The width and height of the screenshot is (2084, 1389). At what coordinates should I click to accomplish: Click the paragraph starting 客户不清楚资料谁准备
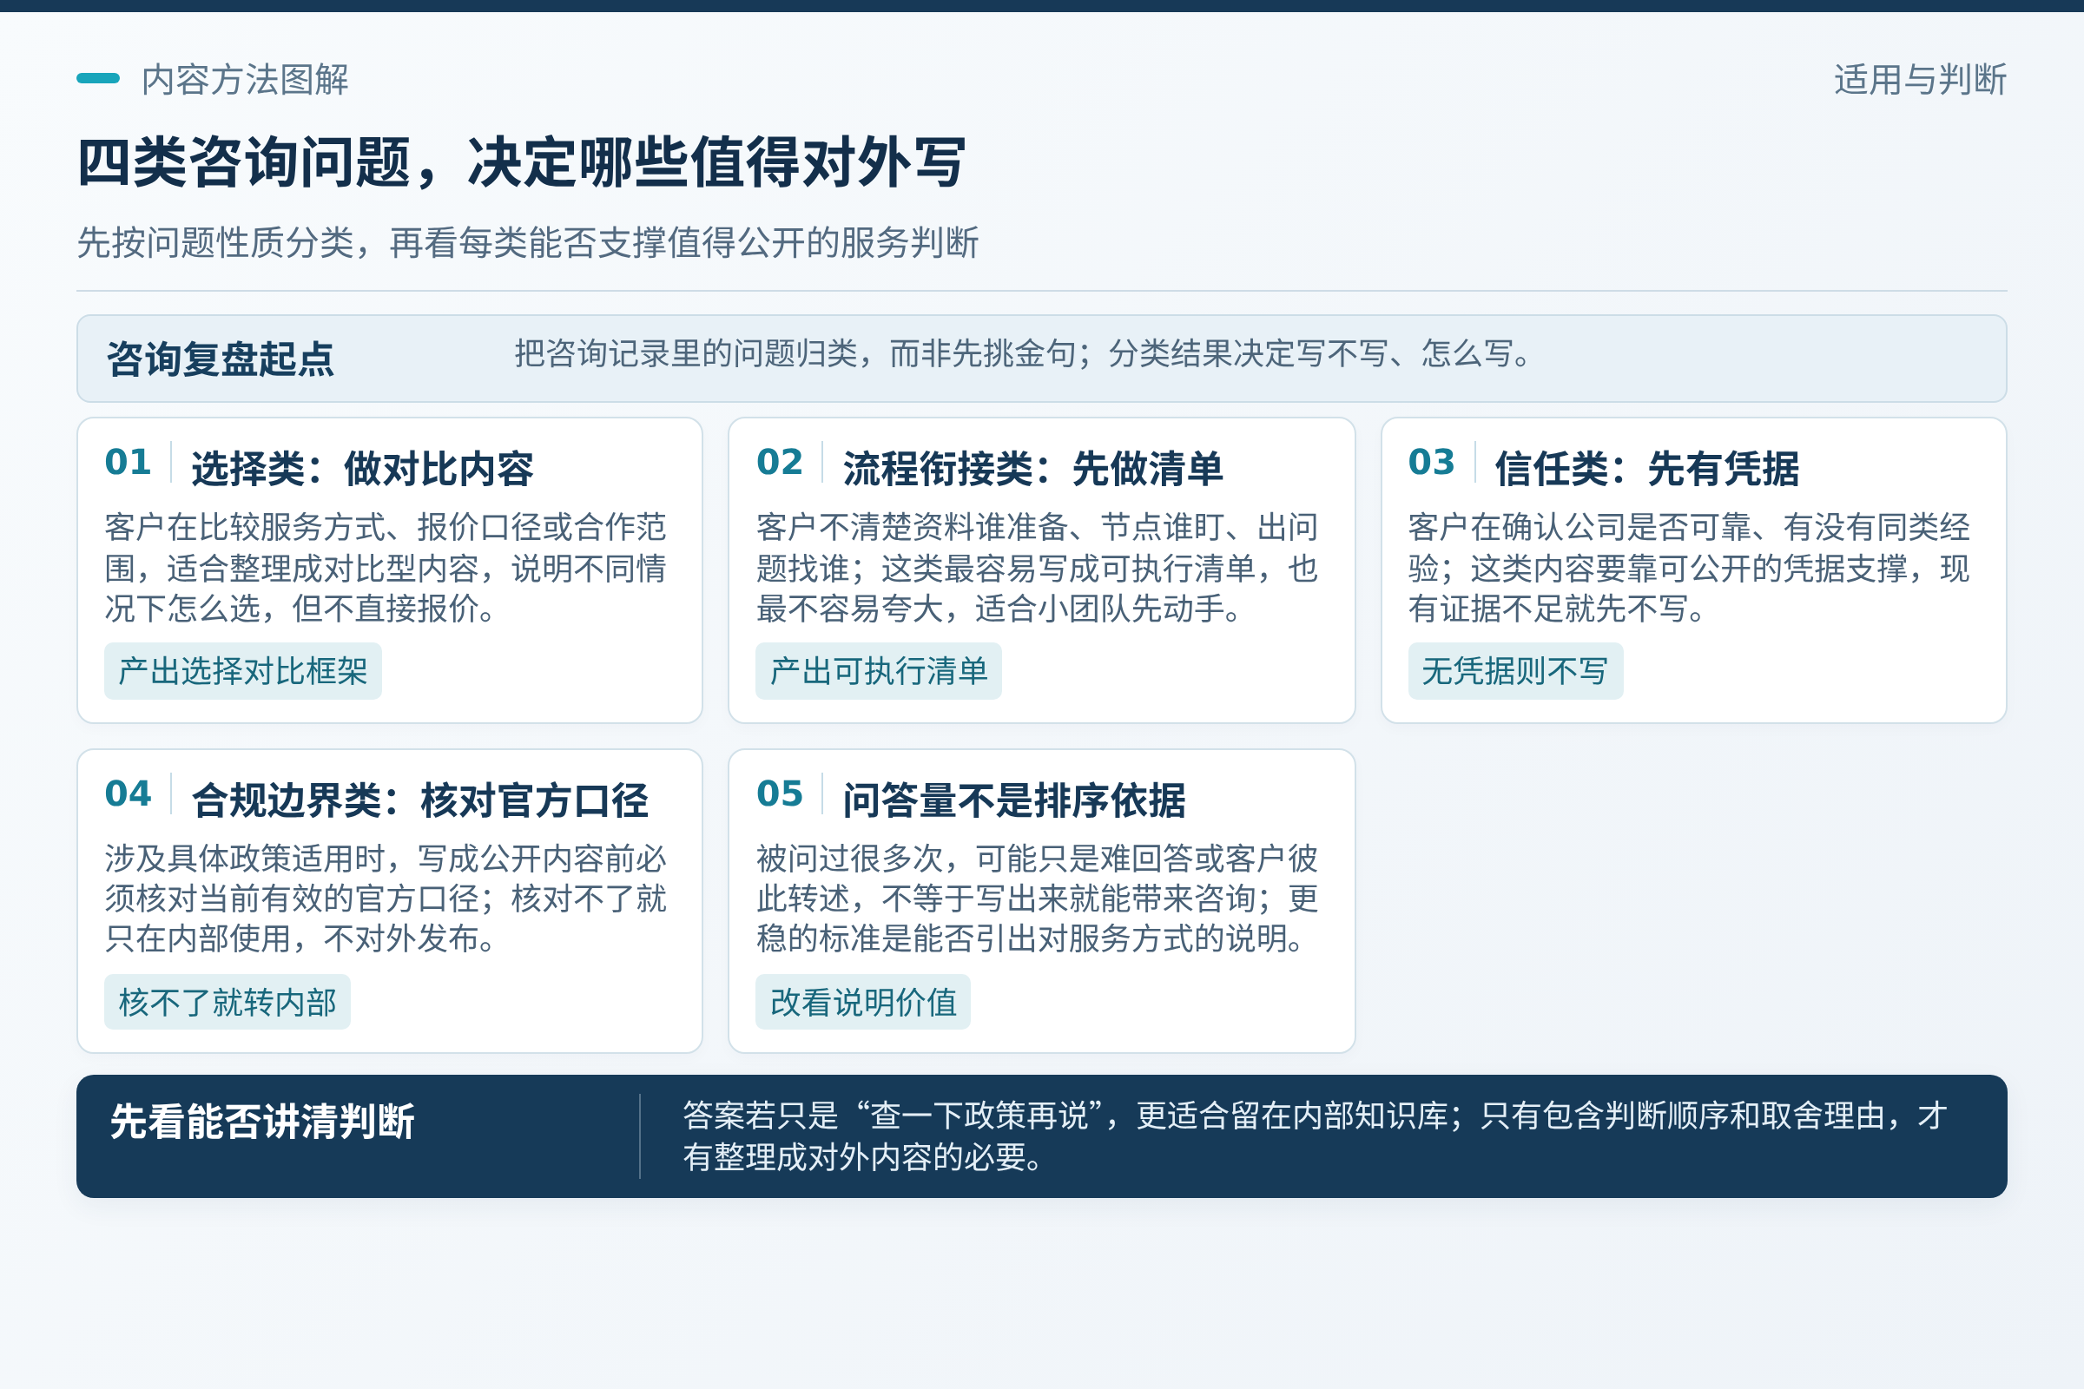point(1038,568)
